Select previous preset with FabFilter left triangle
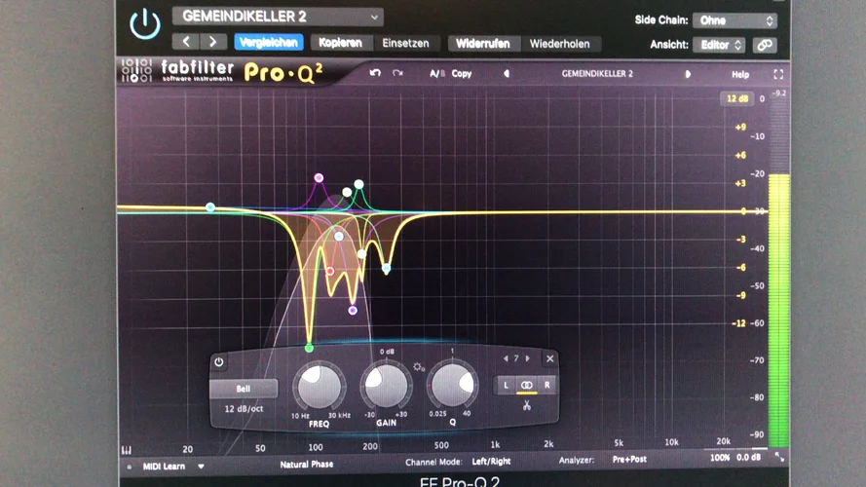Viewport: 866px width, 487px height. [x=506, y=73]
